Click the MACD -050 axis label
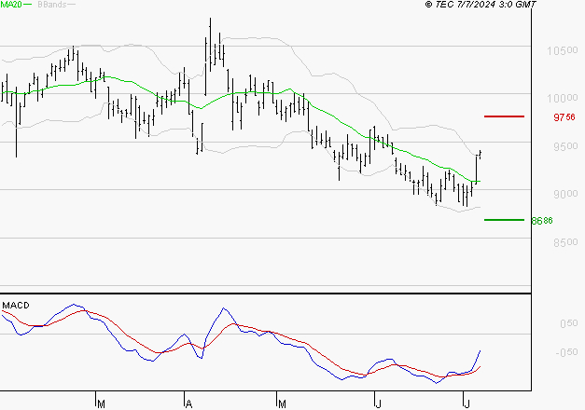Image resolution: width=585 pixels, height=410 pixels. (x=566, y=352)
